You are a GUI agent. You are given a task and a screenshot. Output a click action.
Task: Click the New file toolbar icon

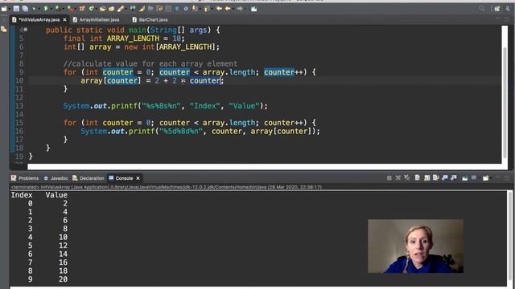(4, 9)
